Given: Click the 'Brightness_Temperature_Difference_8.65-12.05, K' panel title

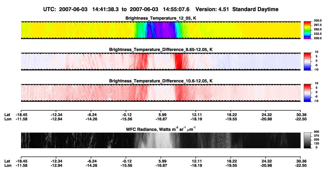Looking at the screenshot, I should click(161, 49).
